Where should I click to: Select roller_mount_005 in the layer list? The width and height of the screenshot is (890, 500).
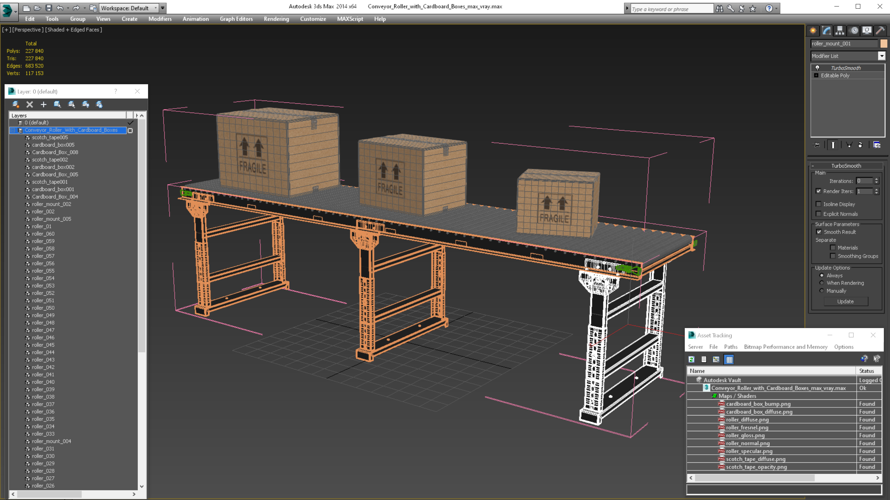52,219
